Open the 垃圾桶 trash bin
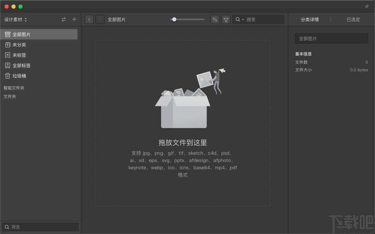Viewport: 375px width, 234px height. pos(17,76)
